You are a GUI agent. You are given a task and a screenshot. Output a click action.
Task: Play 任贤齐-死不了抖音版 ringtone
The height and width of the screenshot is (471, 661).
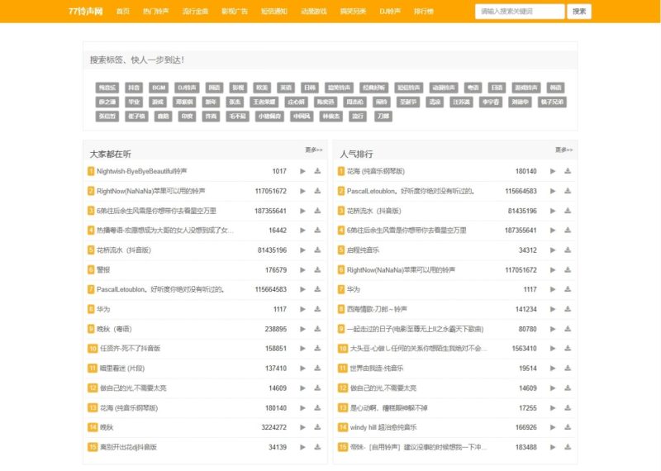click(x=302, y=349)
